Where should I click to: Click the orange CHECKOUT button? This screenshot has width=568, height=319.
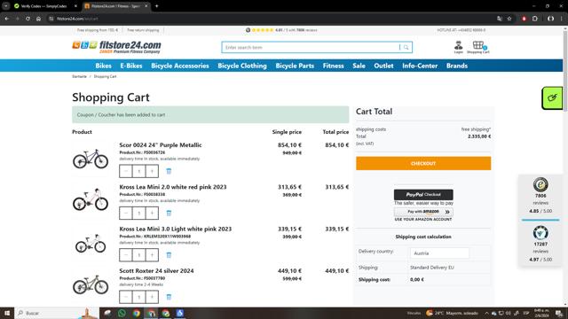click(x=423, y=163)
